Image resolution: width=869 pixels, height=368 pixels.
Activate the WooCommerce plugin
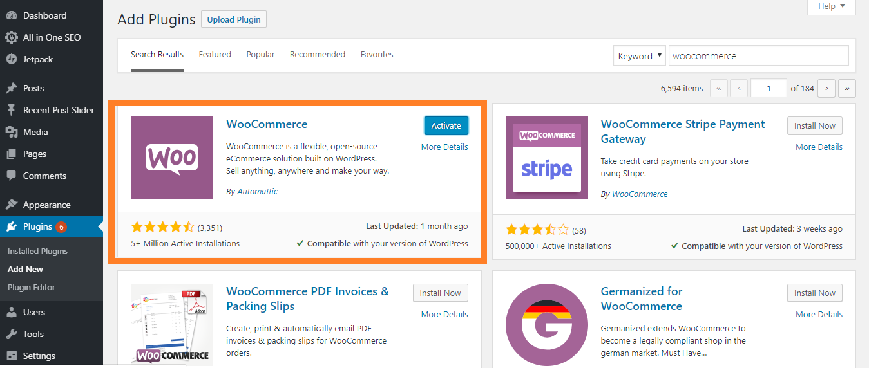[x=446, y=126]
